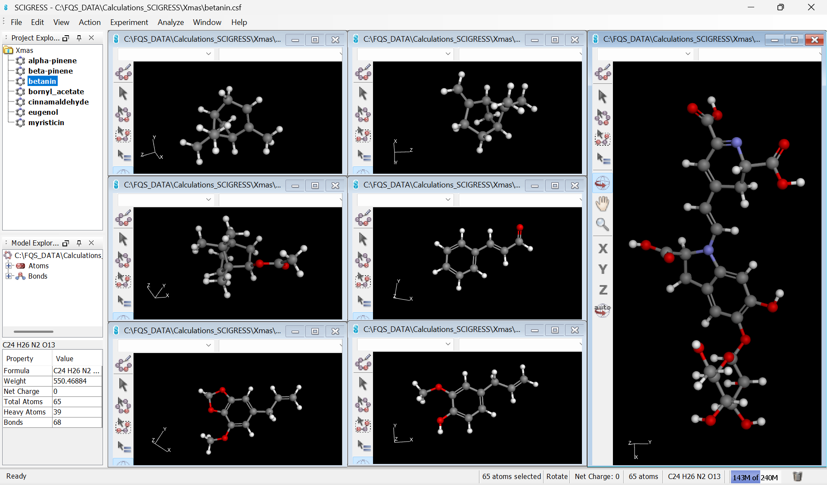
Task: Expand the Atoms node in Model Explorer
Action: tap(8, 266)
